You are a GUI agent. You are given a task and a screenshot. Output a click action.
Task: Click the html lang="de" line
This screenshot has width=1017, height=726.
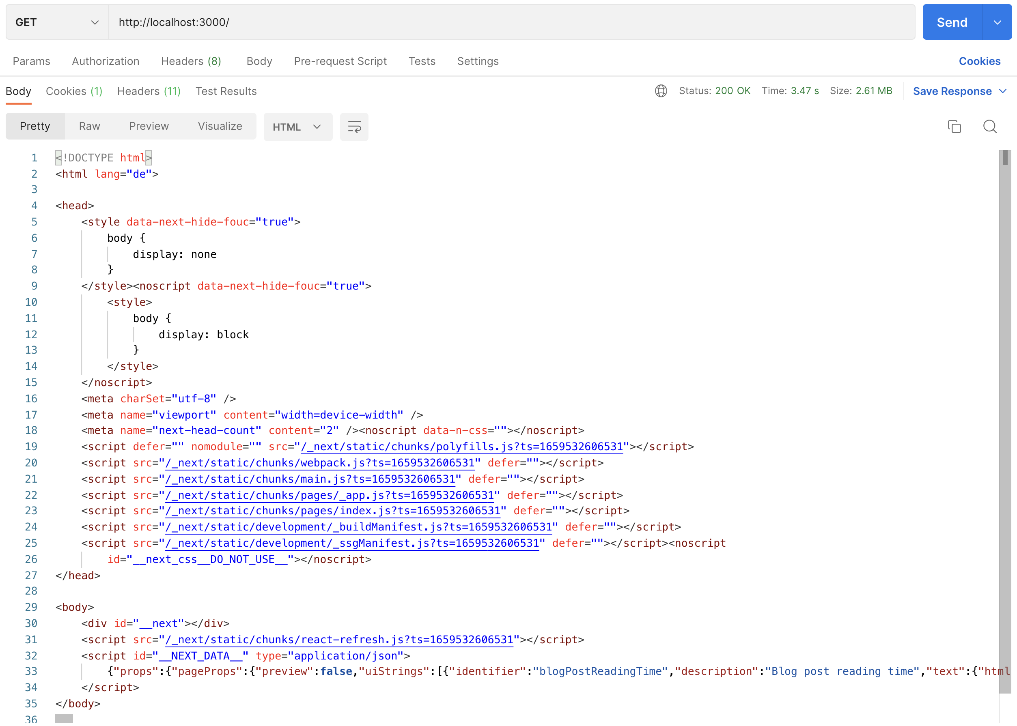(107, 174)
